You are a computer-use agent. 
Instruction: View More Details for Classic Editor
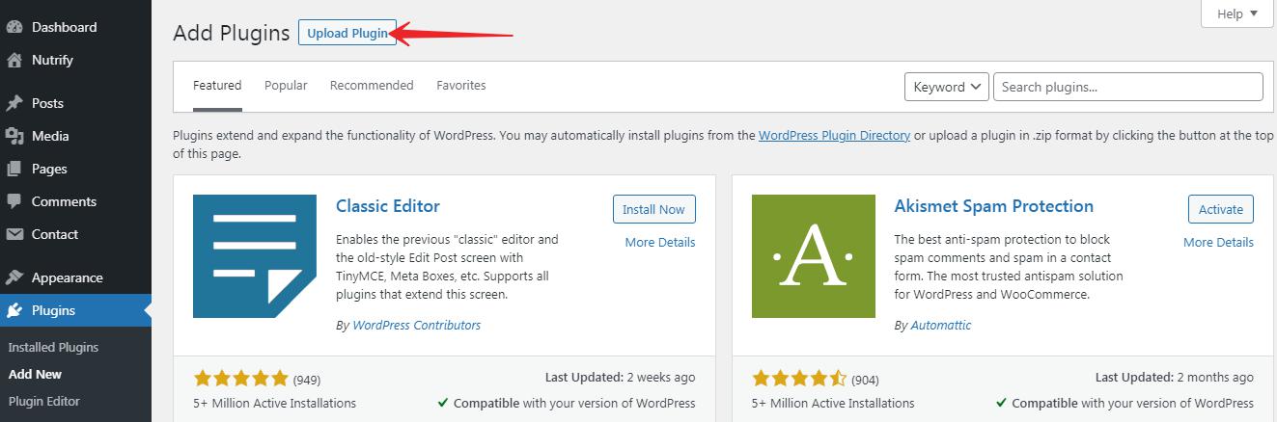pyautogui.click(x=660, y=242)
